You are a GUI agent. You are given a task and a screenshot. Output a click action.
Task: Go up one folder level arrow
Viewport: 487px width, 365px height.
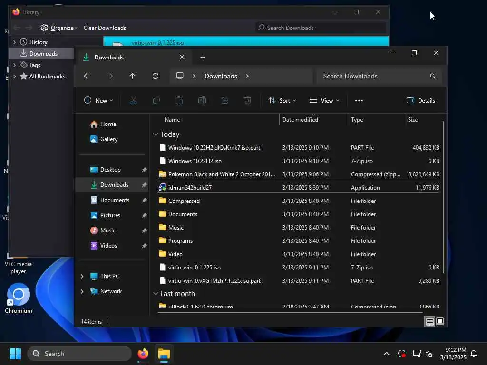pyautogui.click(x=133, y=76)
